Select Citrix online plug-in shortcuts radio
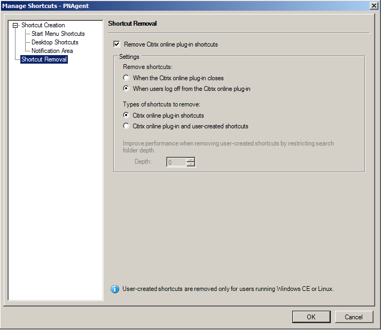Screen dimensions: 381x330 pyautogui.click(x=126, y=115)
